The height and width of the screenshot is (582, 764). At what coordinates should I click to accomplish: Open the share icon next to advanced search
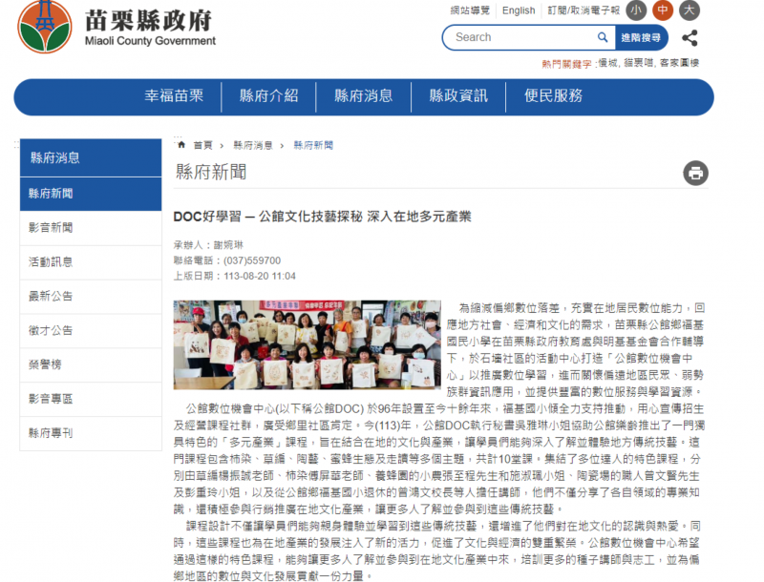[690, 36]
